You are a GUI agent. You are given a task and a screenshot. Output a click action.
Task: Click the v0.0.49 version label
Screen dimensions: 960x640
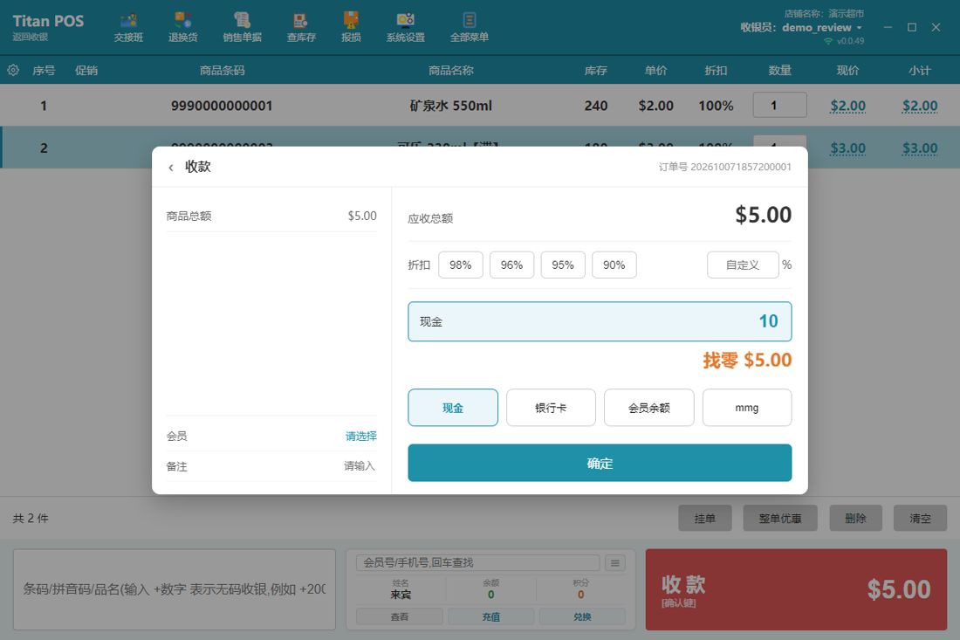[850, 41]
